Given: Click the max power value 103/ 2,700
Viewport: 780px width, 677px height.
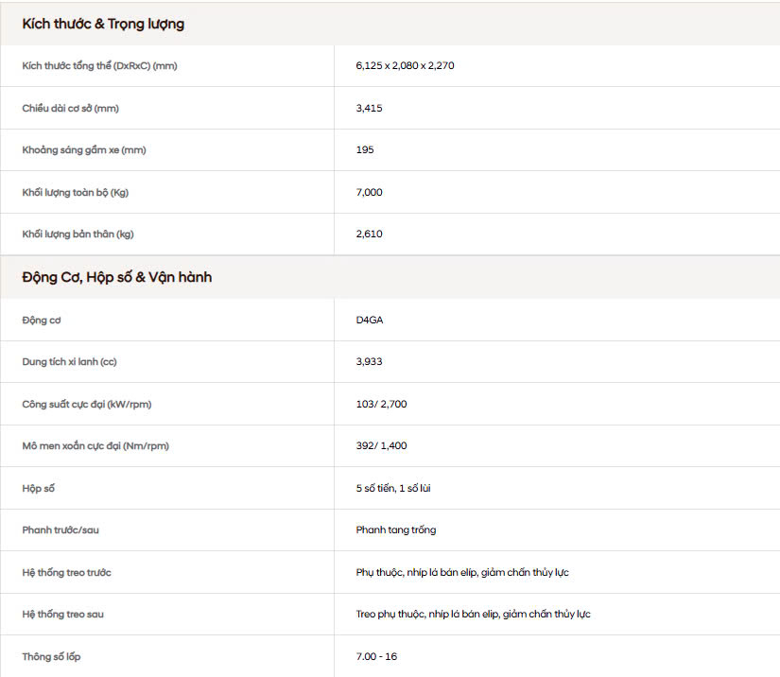Looking at the screenshot, I should (381, 404).
